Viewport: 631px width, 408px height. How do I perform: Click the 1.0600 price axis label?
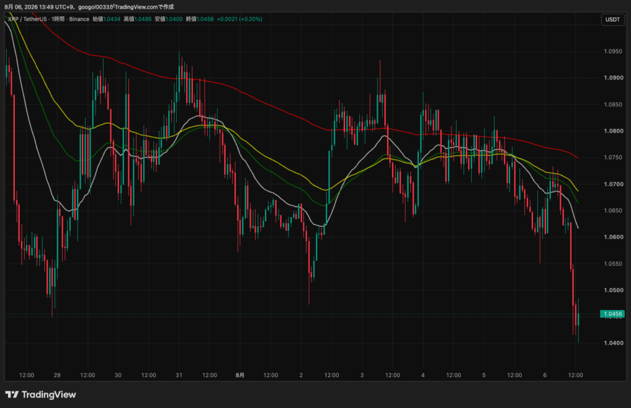(613, 237)
